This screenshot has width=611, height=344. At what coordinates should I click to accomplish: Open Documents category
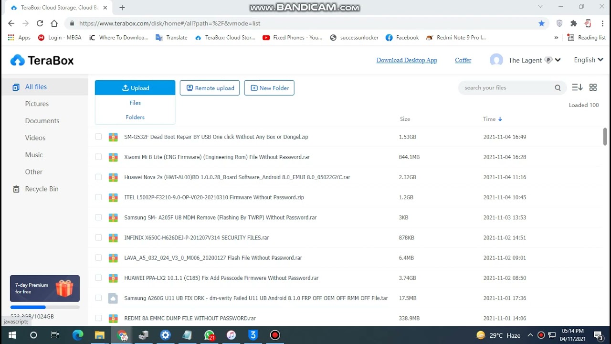42,121
